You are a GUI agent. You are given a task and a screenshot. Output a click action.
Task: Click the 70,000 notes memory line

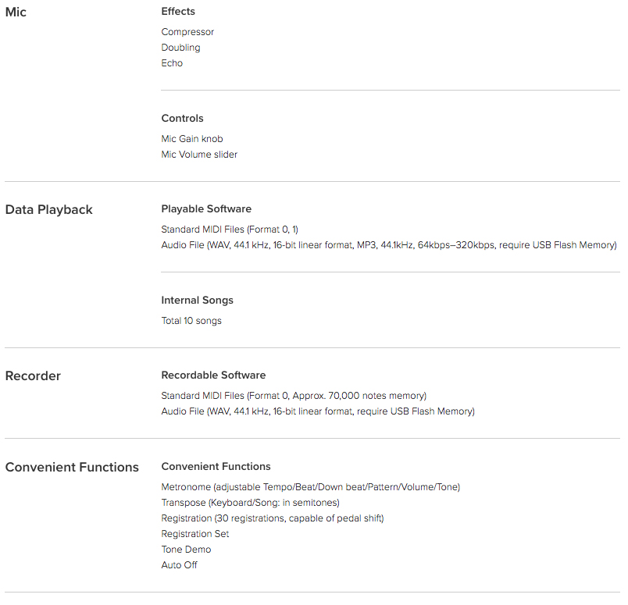click(294, 396)
